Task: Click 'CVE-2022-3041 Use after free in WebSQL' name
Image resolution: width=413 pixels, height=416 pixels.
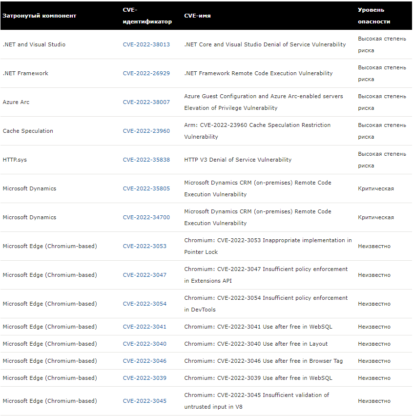Action: (258, 327)
